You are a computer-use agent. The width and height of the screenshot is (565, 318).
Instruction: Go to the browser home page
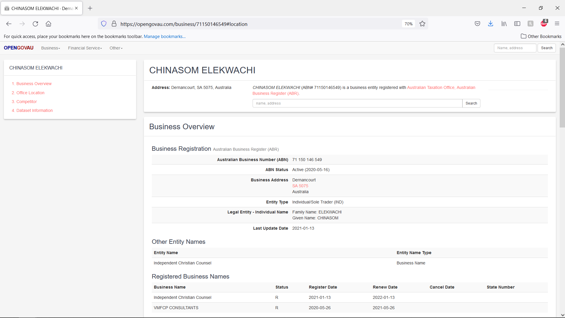[48, 24]
